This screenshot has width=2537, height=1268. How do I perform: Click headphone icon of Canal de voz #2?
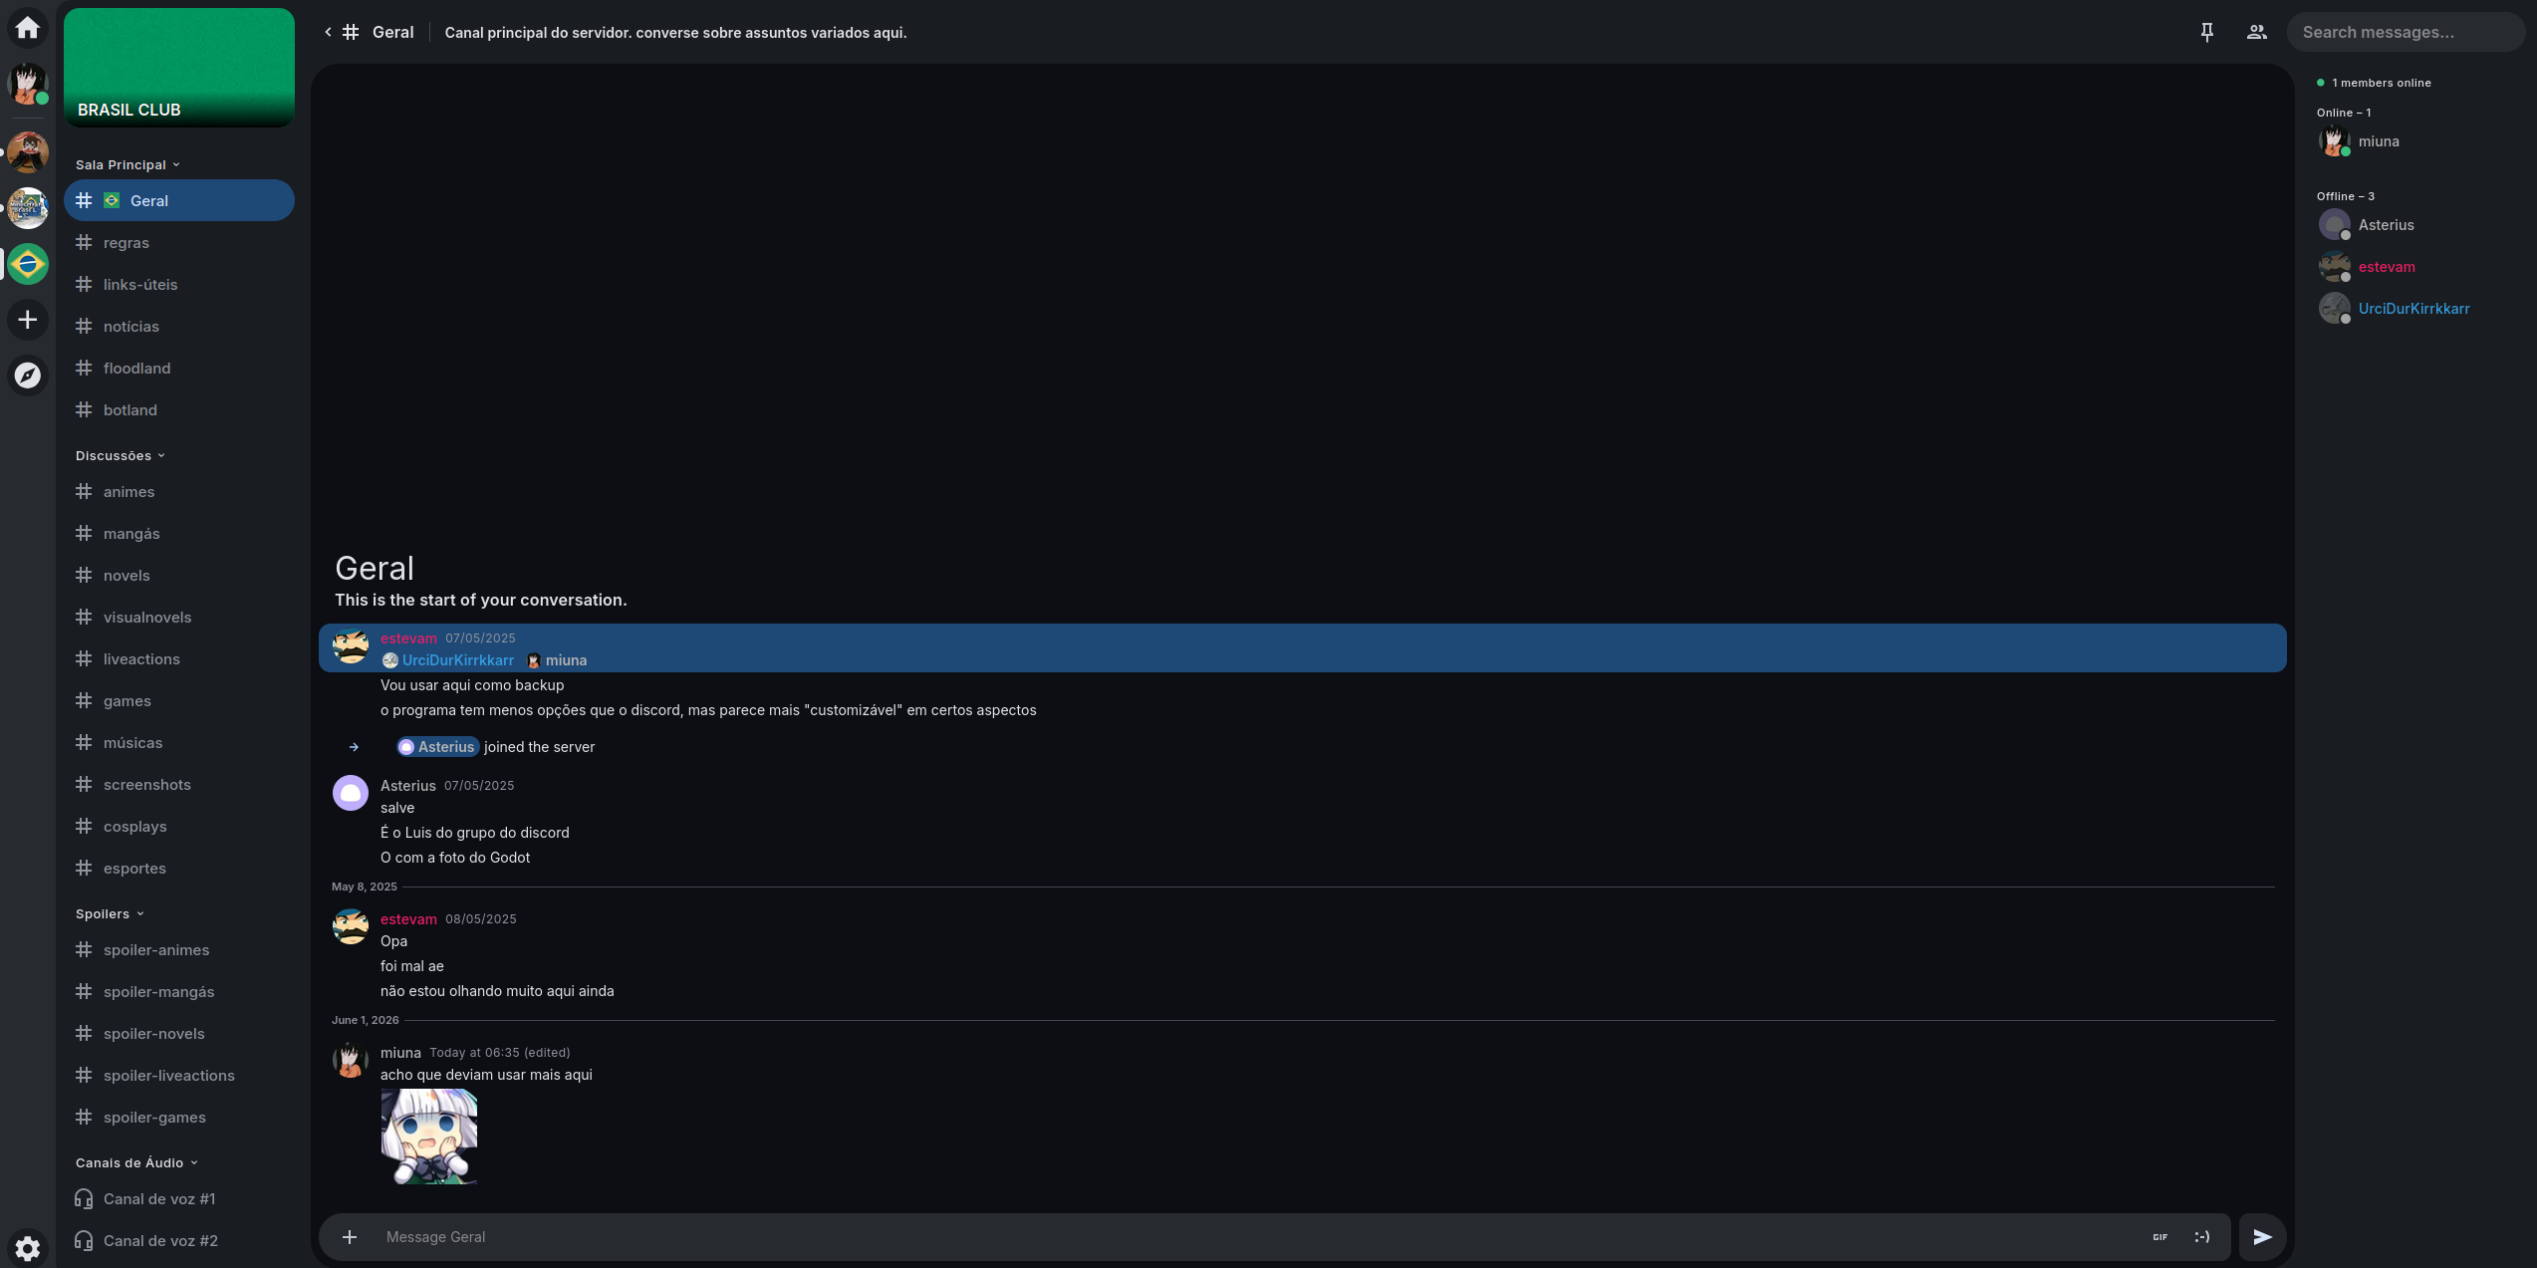(84, 1240)
